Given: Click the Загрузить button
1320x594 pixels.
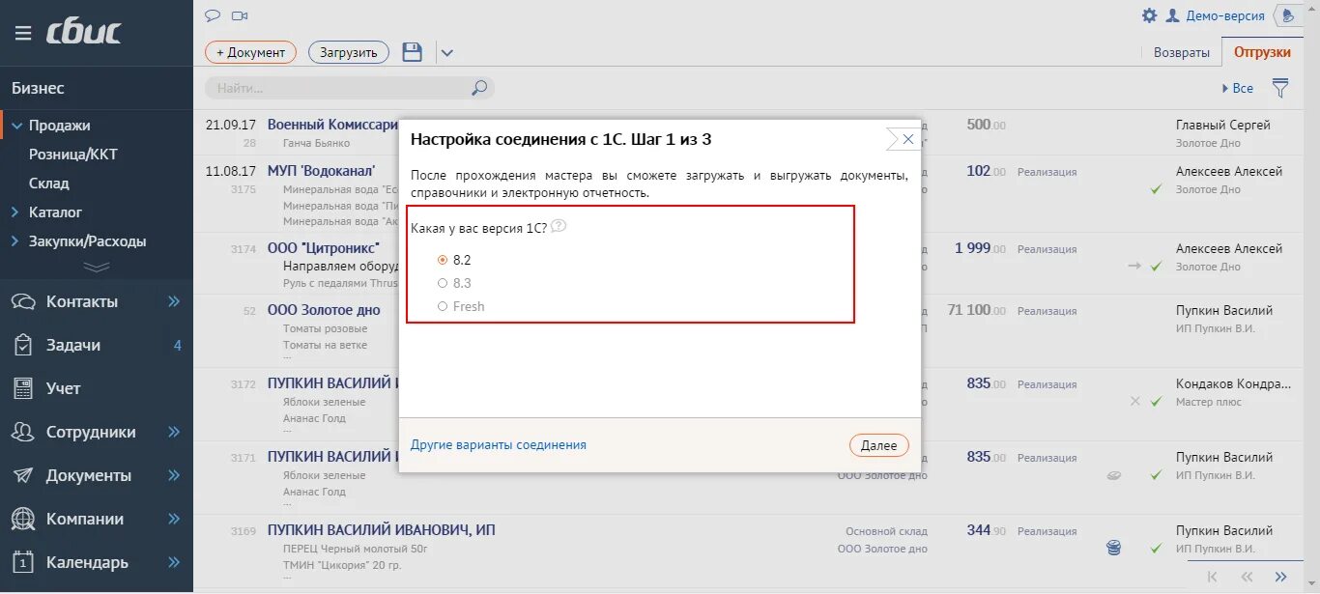Looking at the screenshot, I should coord(349,52).
